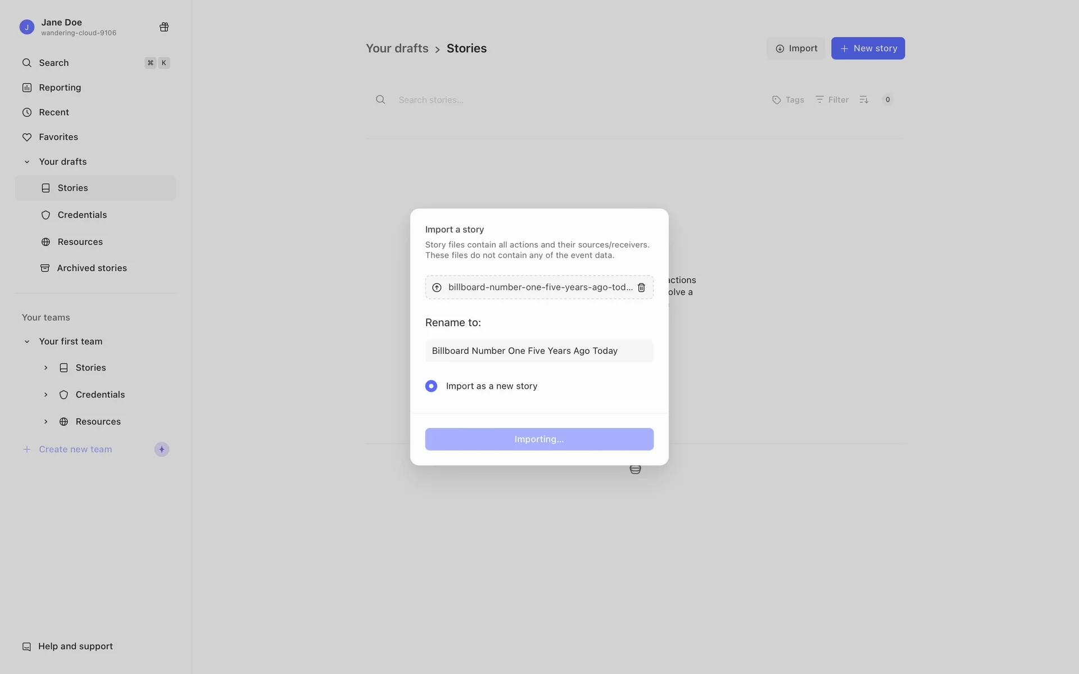Click the Rename to text field

click(539, 351)
